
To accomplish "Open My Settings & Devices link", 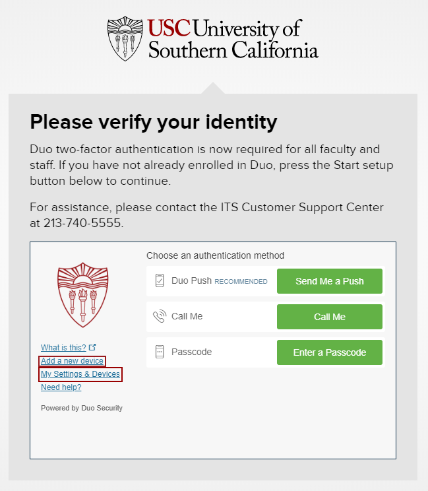I will 80,374.
